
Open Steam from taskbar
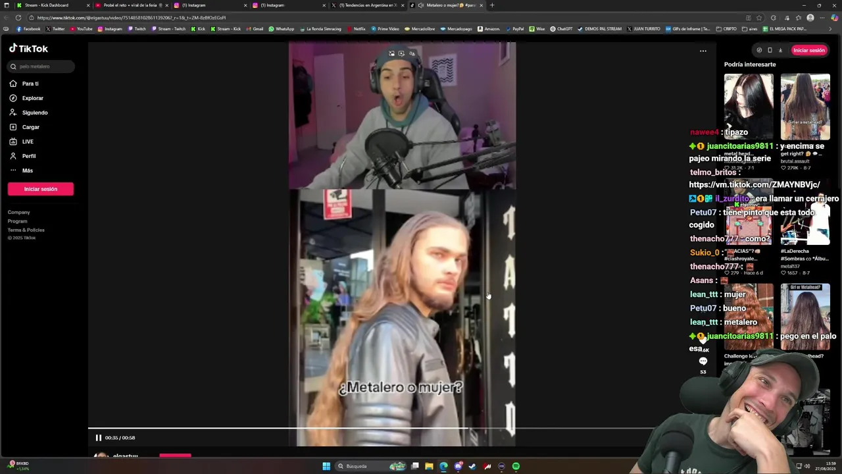[x=472, y=466]
